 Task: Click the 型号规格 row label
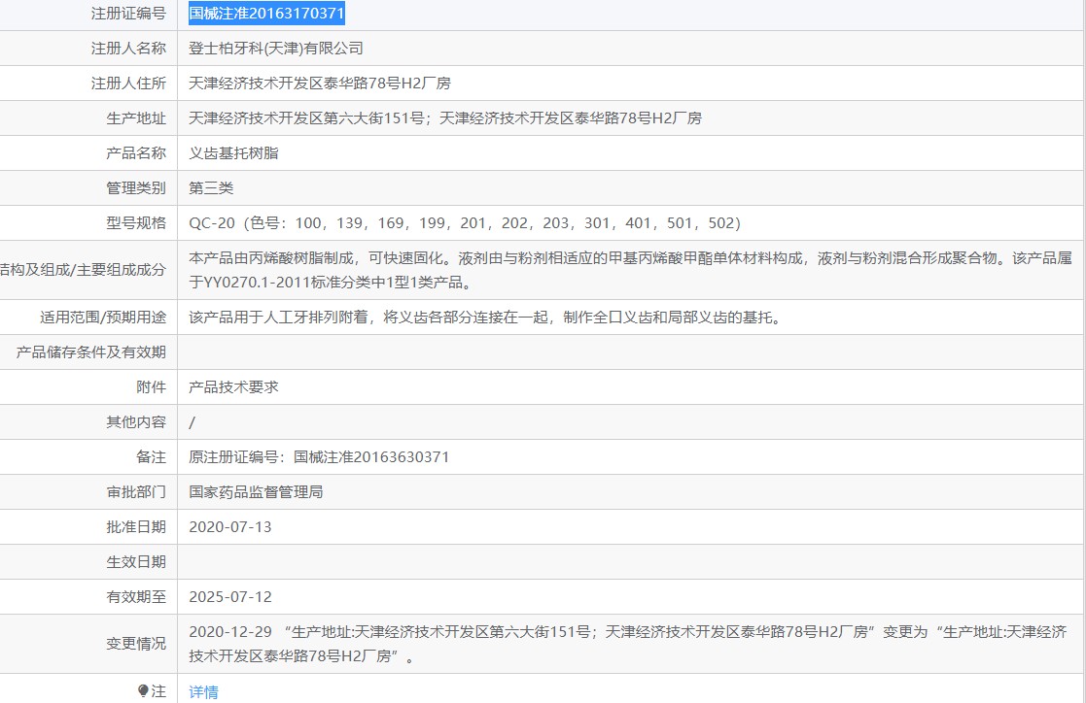point(136,222)
